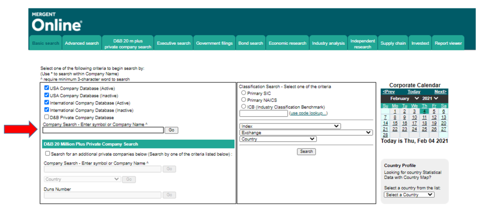Open the Government filings tab
Screen dimensions: 484x214
click(x=214, y=43)
